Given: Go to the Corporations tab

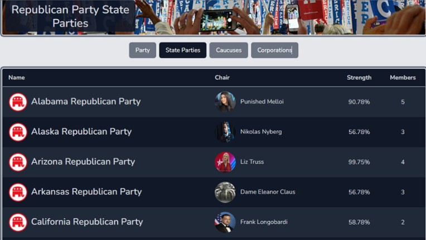Looking at the screenshot, I should (x=274, y=50).
